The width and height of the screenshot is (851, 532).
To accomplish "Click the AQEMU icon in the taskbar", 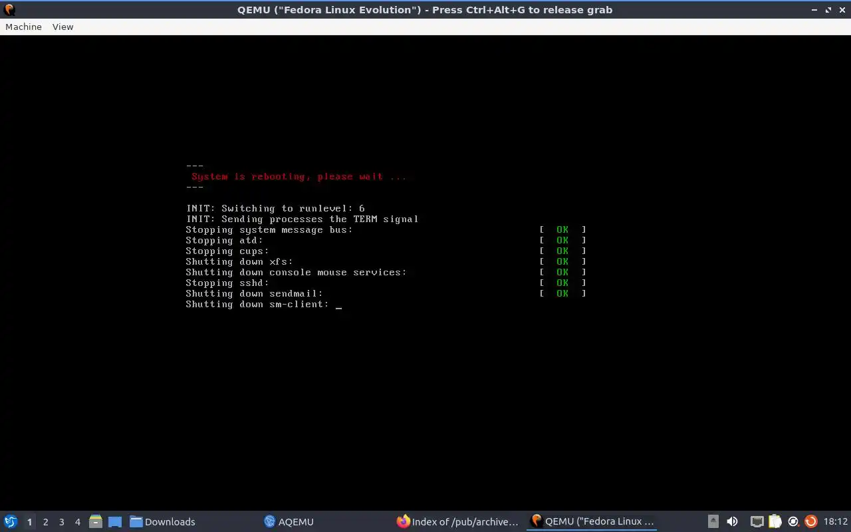I will click(269, 522).
